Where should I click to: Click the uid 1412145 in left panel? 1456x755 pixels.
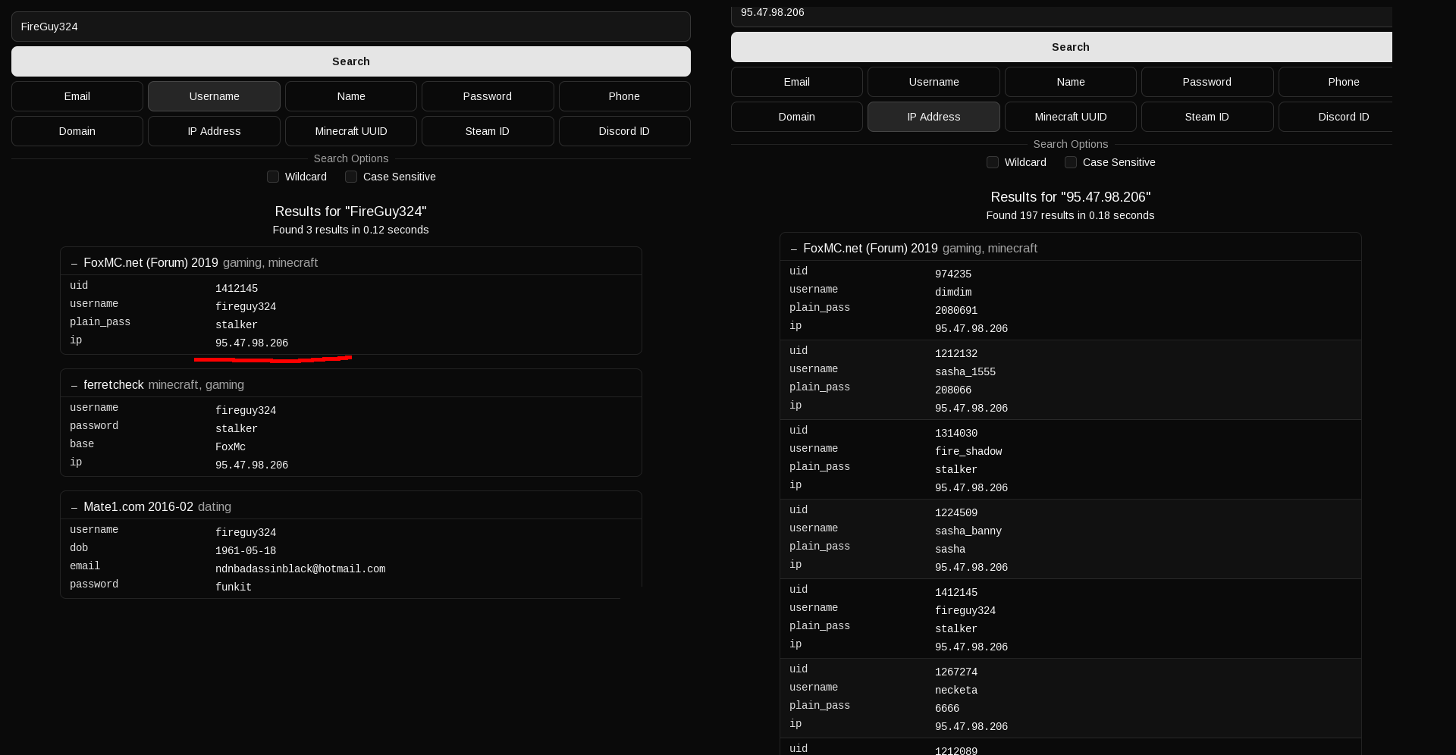237,289
